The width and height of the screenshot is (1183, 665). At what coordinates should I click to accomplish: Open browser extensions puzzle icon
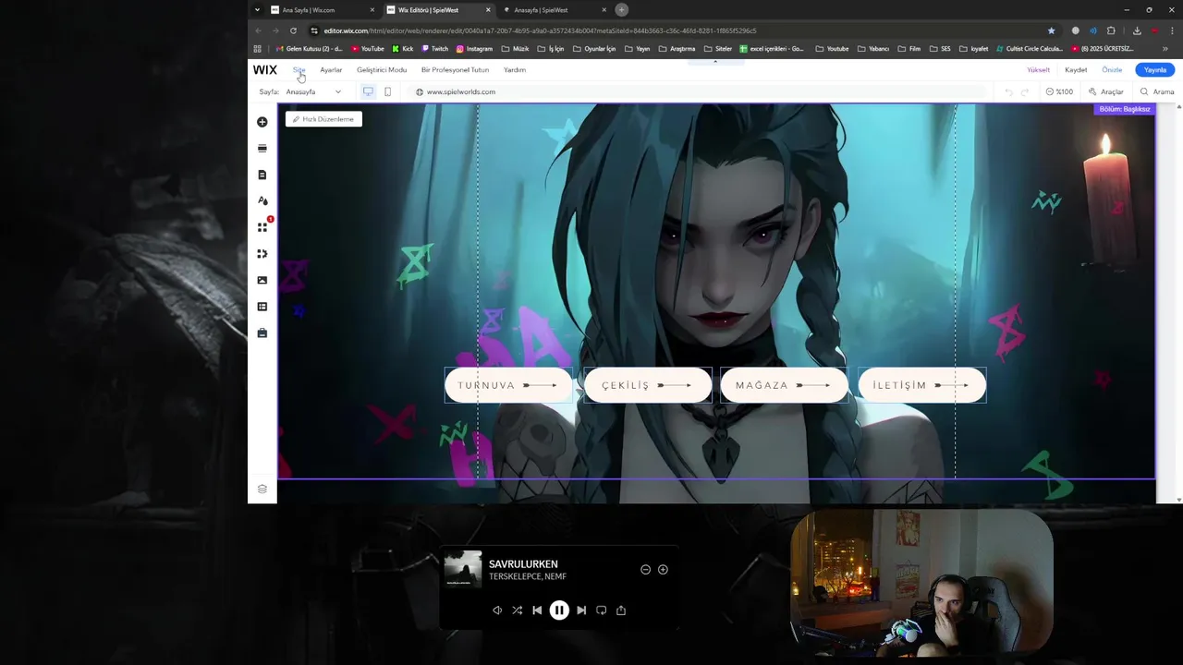1111,30
